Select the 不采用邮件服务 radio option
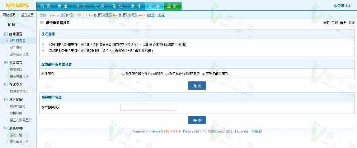Image resolution: width=357 pixels, height=148 pixels. [x=203, y=74]
